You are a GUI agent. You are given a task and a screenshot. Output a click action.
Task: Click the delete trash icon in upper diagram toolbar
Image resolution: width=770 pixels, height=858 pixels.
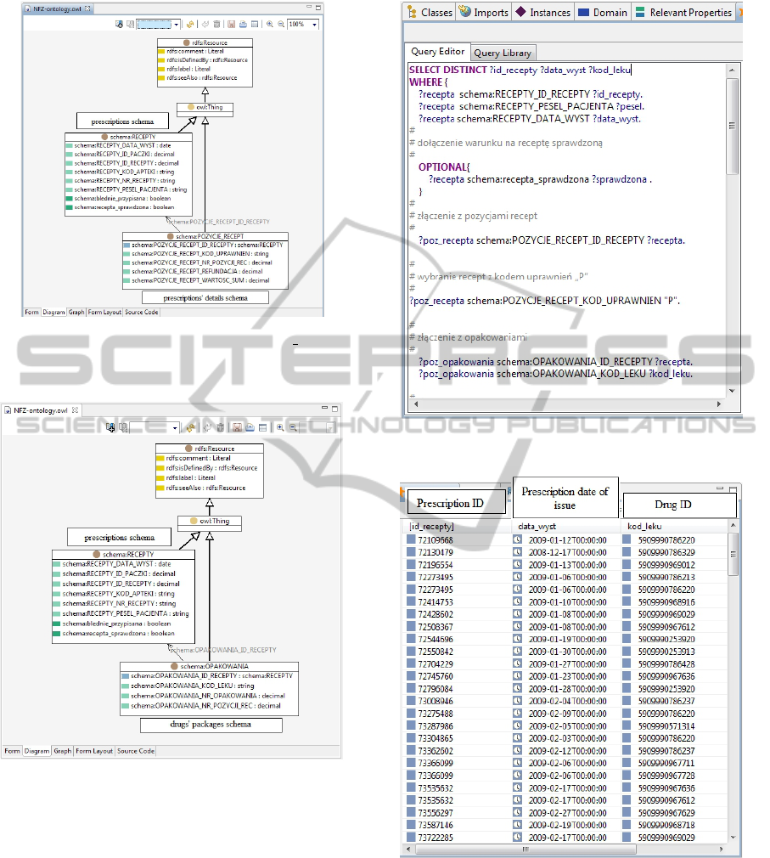click(217, 25)
